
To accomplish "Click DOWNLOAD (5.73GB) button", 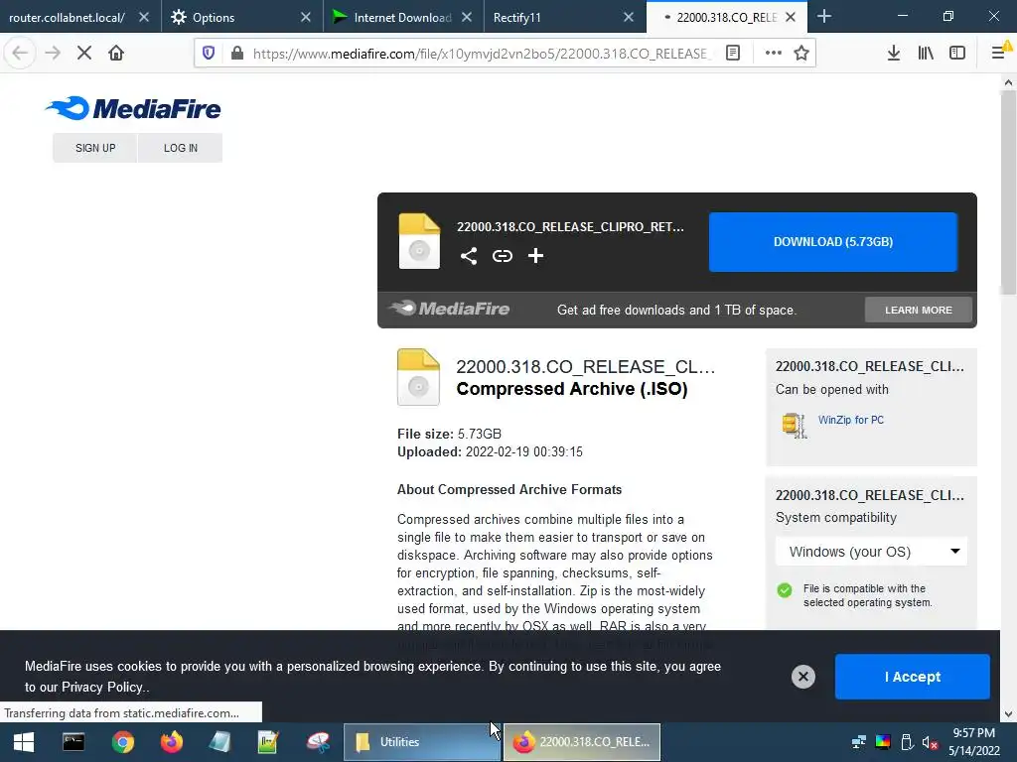I will click(x=833, y=242).
